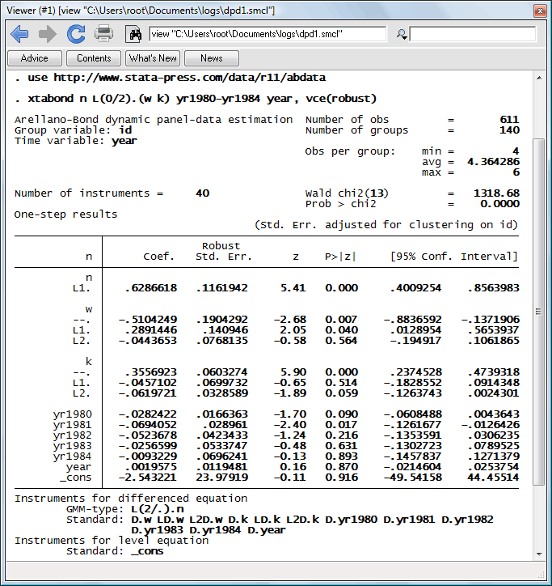
Task: Open Find with the binoculars icon
Action: point(135,34)
